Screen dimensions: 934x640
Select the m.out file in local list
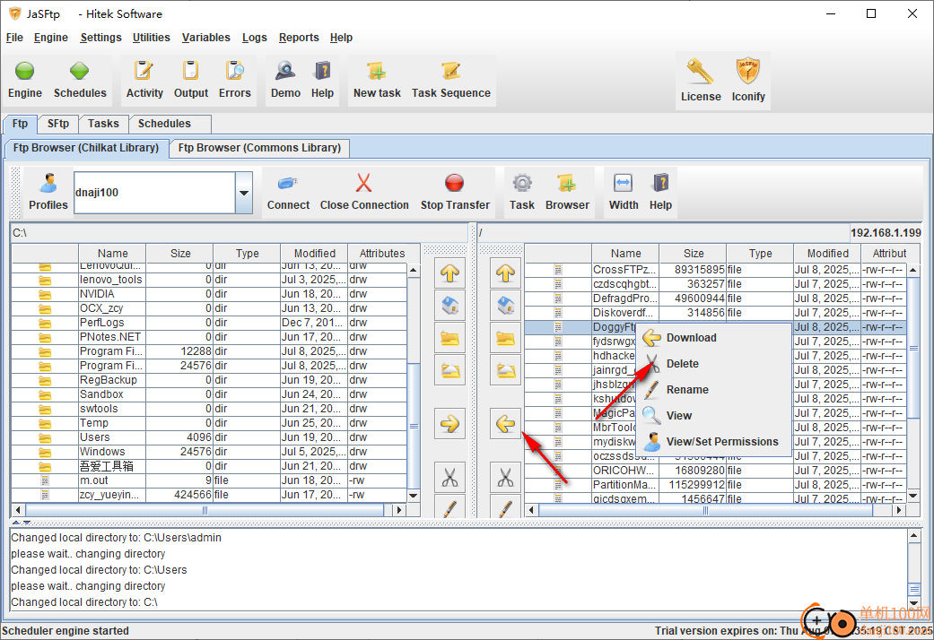click(x=209, y=480)
